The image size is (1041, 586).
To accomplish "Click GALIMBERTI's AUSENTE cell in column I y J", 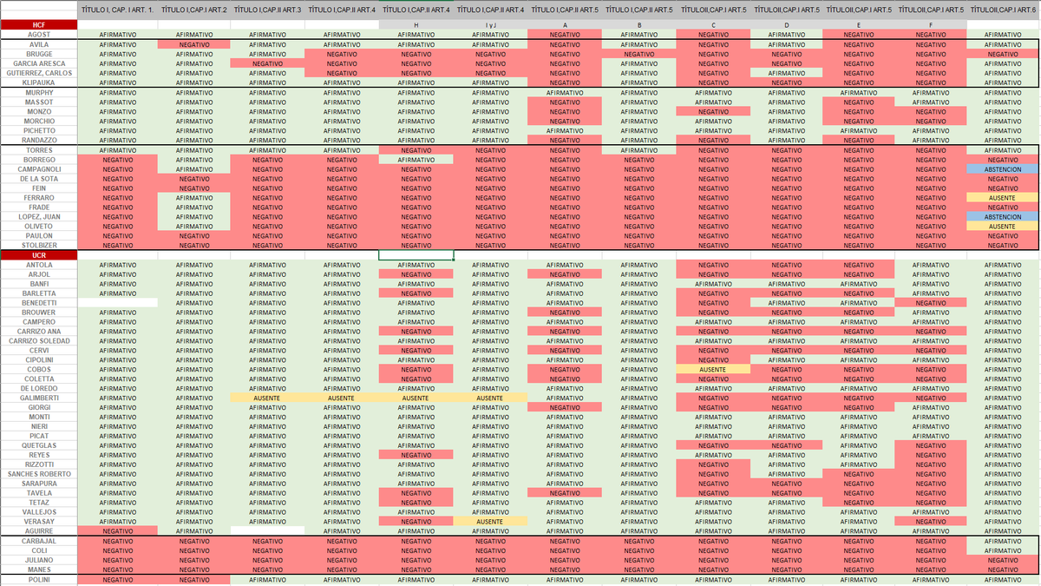I will tap(490, 398).
